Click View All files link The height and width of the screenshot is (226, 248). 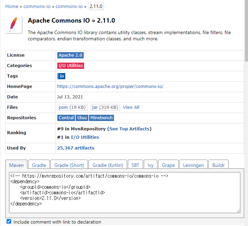pyautogui.click(x=131, y=107)
